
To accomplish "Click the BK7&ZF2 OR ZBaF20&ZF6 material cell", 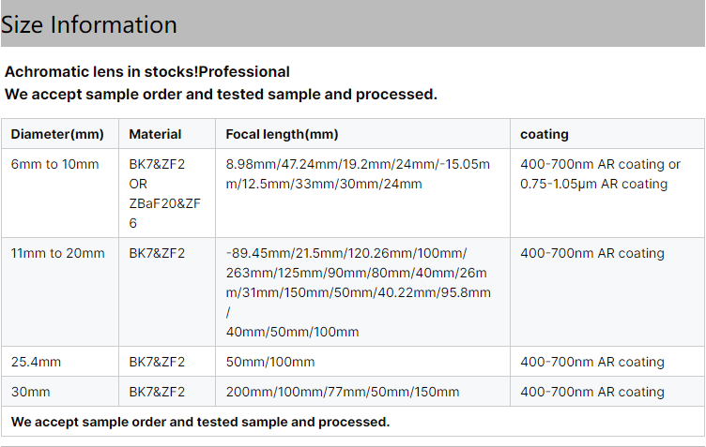I will pyautogui.click(x=158, y=193).
